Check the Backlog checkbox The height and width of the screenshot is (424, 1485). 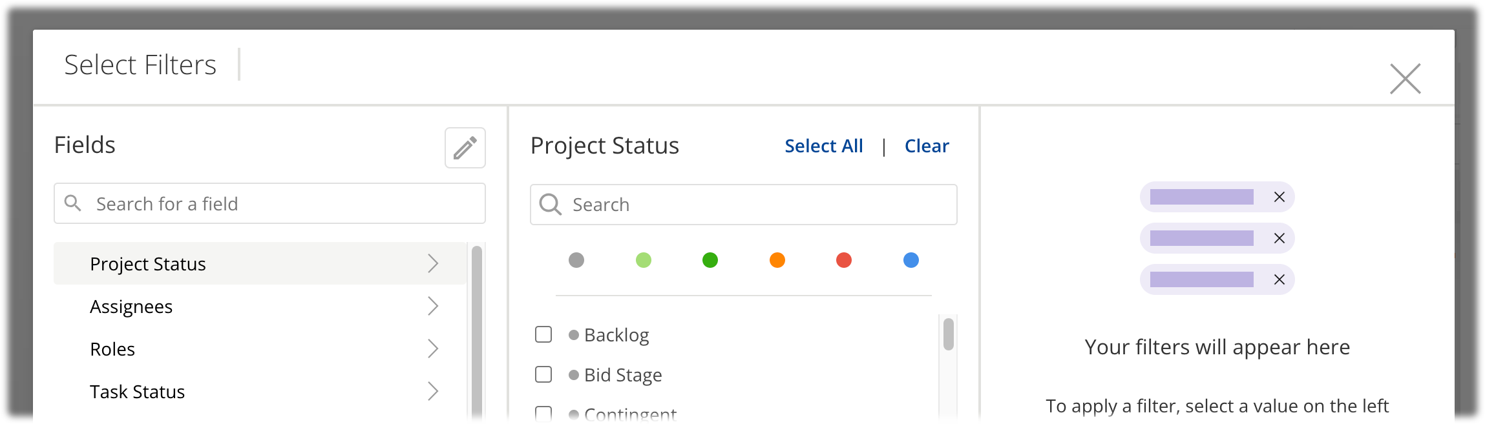543,334
